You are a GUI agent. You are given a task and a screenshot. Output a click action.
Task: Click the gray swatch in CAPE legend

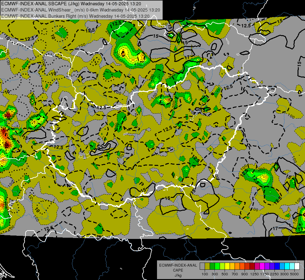202,266
